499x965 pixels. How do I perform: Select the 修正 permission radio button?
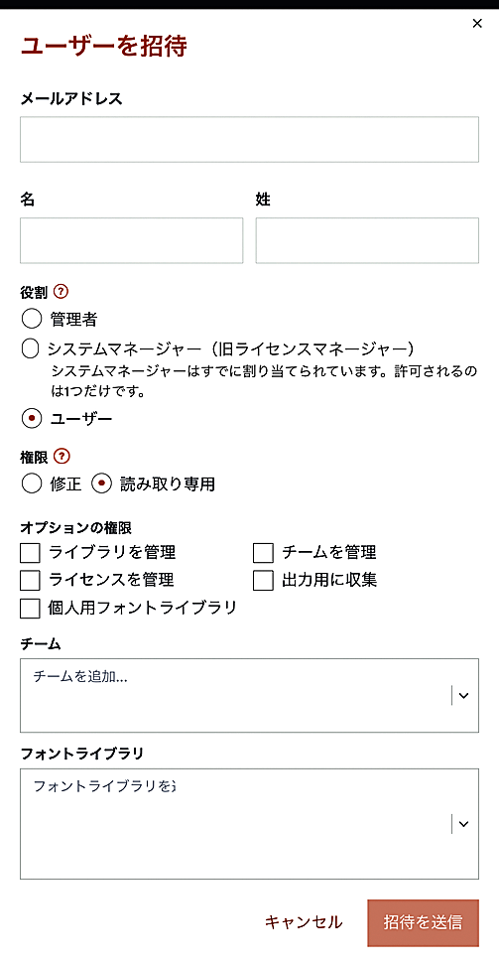32,484
